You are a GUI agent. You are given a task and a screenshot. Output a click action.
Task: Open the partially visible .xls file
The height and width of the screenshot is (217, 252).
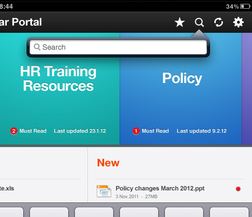point(7,189)
